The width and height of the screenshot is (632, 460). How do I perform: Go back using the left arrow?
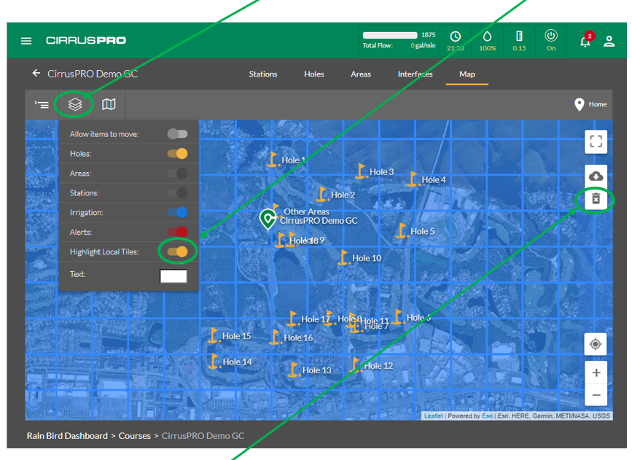pyautogui.click(x=36, y=73)
